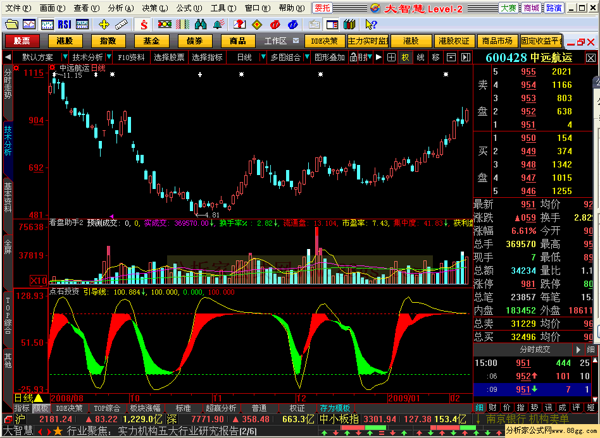Open the 基本资料 side tab
This screenshot has width=600, height=438.
(x=8, y=198)
